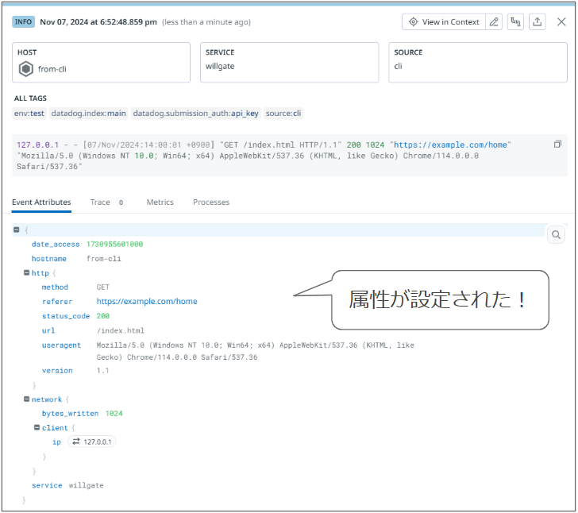
Task: Click the version value 1.1
Action: click(103, 371)
